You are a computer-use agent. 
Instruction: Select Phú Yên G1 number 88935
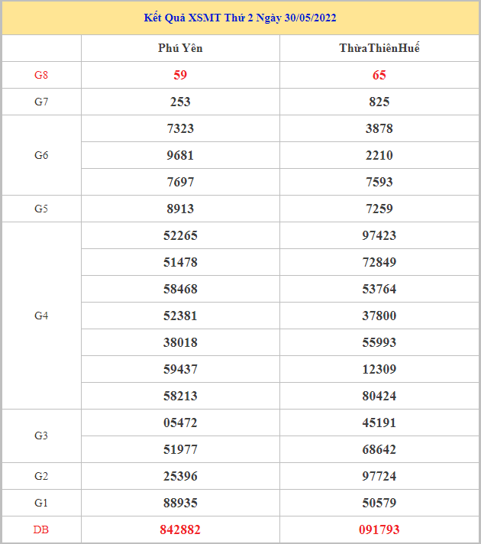click(180, 503)
